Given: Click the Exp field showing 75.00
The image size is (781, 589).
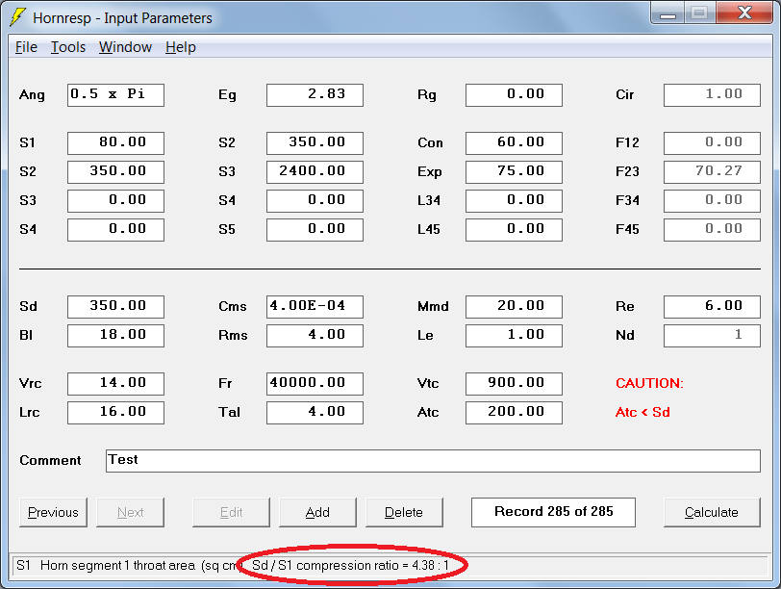Looking at the screenshot, I should pos(514,172).
